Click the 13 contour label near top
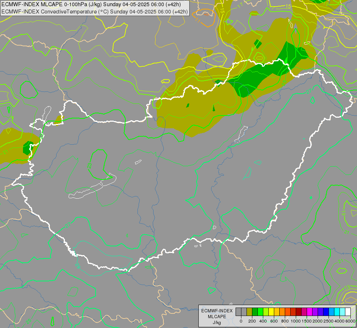The image size is (357, 328). coord(333,23)
